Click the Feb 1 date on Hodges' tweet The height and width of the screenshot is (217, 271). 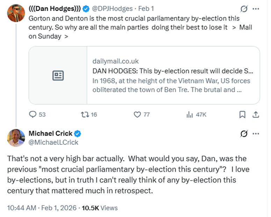coord(146,8)
